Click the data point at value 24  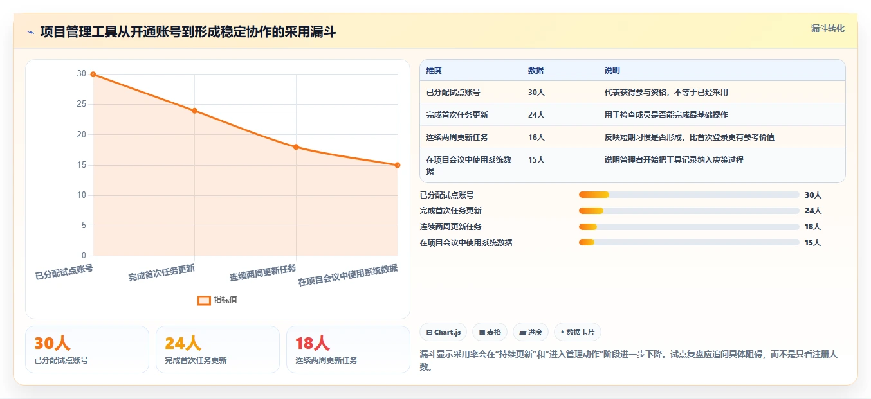click(x=194, y=111)
